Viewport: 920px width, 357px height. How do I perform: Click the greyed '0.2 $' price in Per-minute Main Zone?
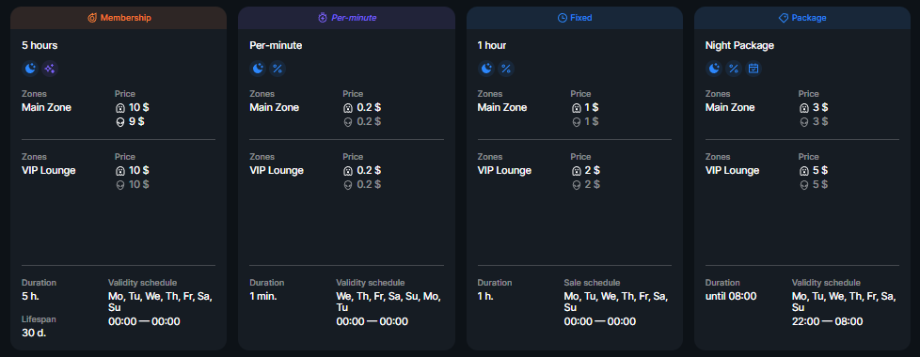pos(369,122)
